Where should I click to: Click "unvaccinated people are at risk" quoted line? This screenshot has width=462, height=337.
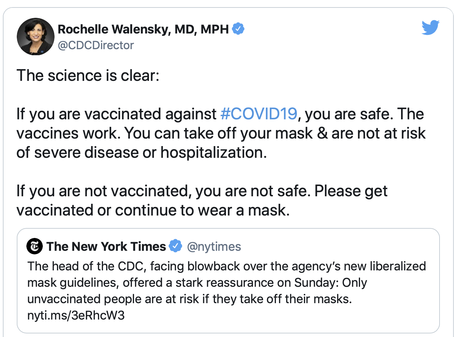(113, 299)
